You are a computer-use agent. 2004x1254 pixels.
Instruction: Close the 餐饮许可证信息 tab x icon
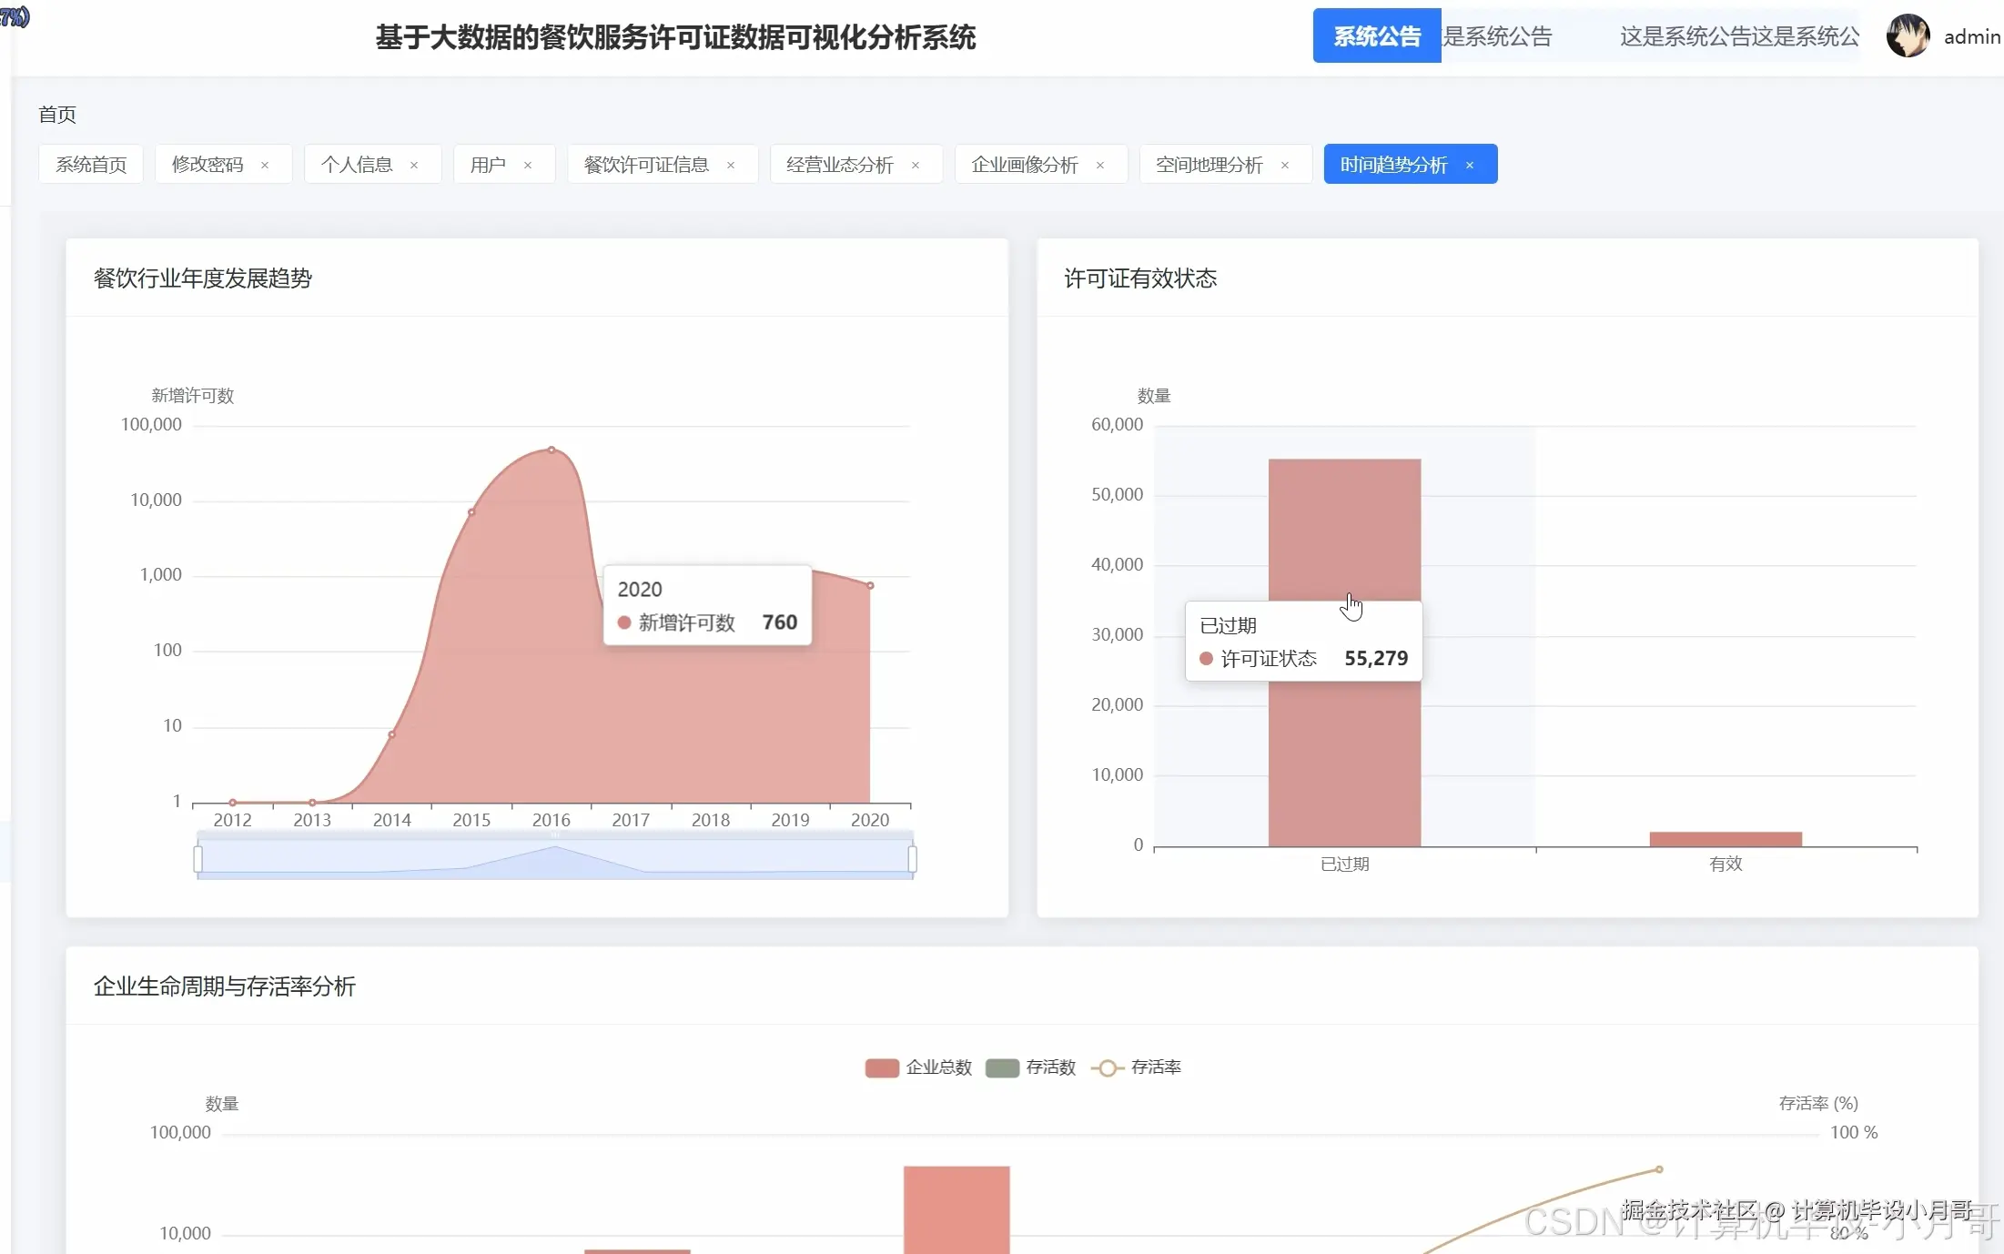[x=731, y=165]
